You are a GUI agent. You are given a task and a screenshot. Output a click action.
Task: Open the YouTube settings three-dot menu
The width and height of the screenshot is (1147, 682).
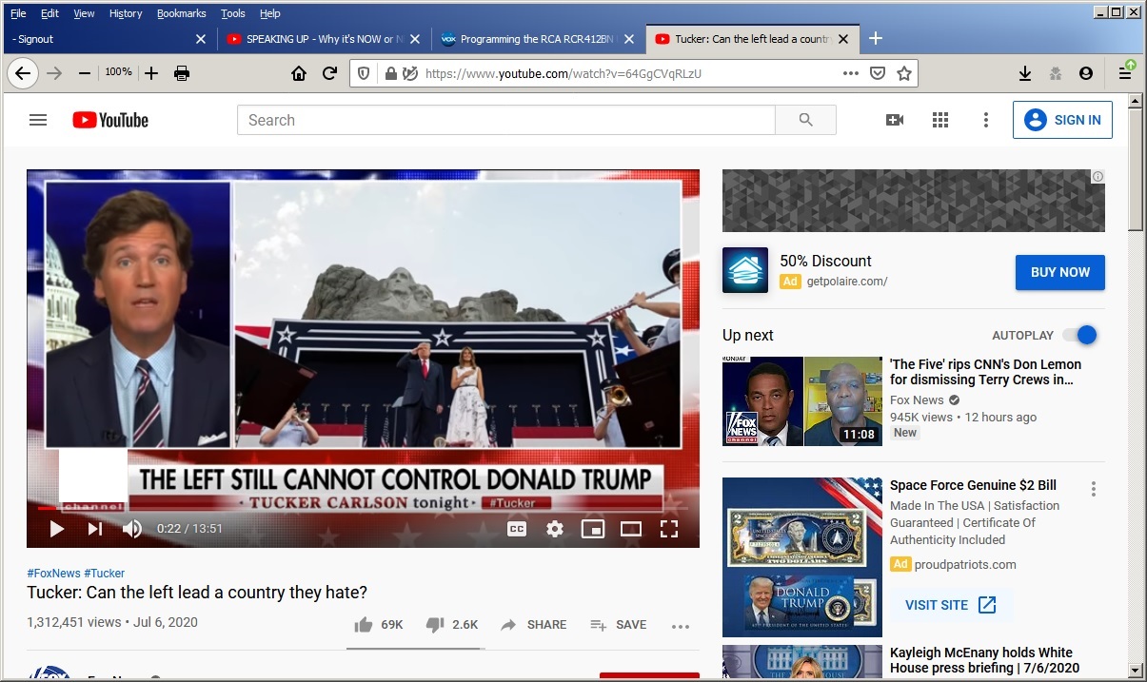[986, 120]
